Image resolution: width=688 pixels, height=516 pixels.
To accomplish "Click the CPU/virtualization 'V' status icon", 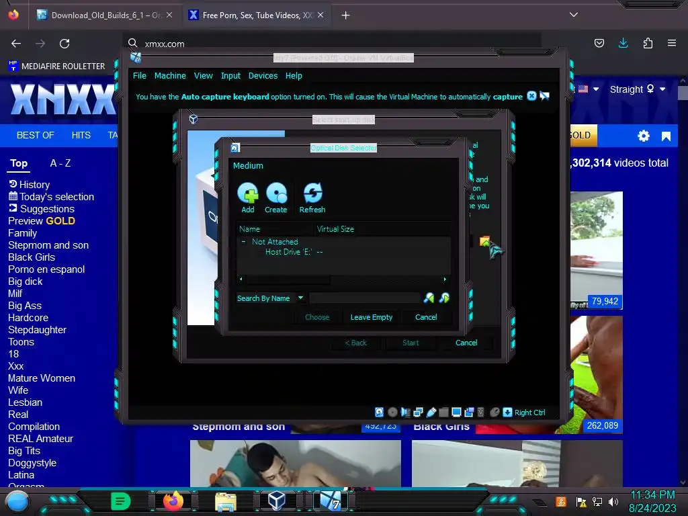I will 481,412.
